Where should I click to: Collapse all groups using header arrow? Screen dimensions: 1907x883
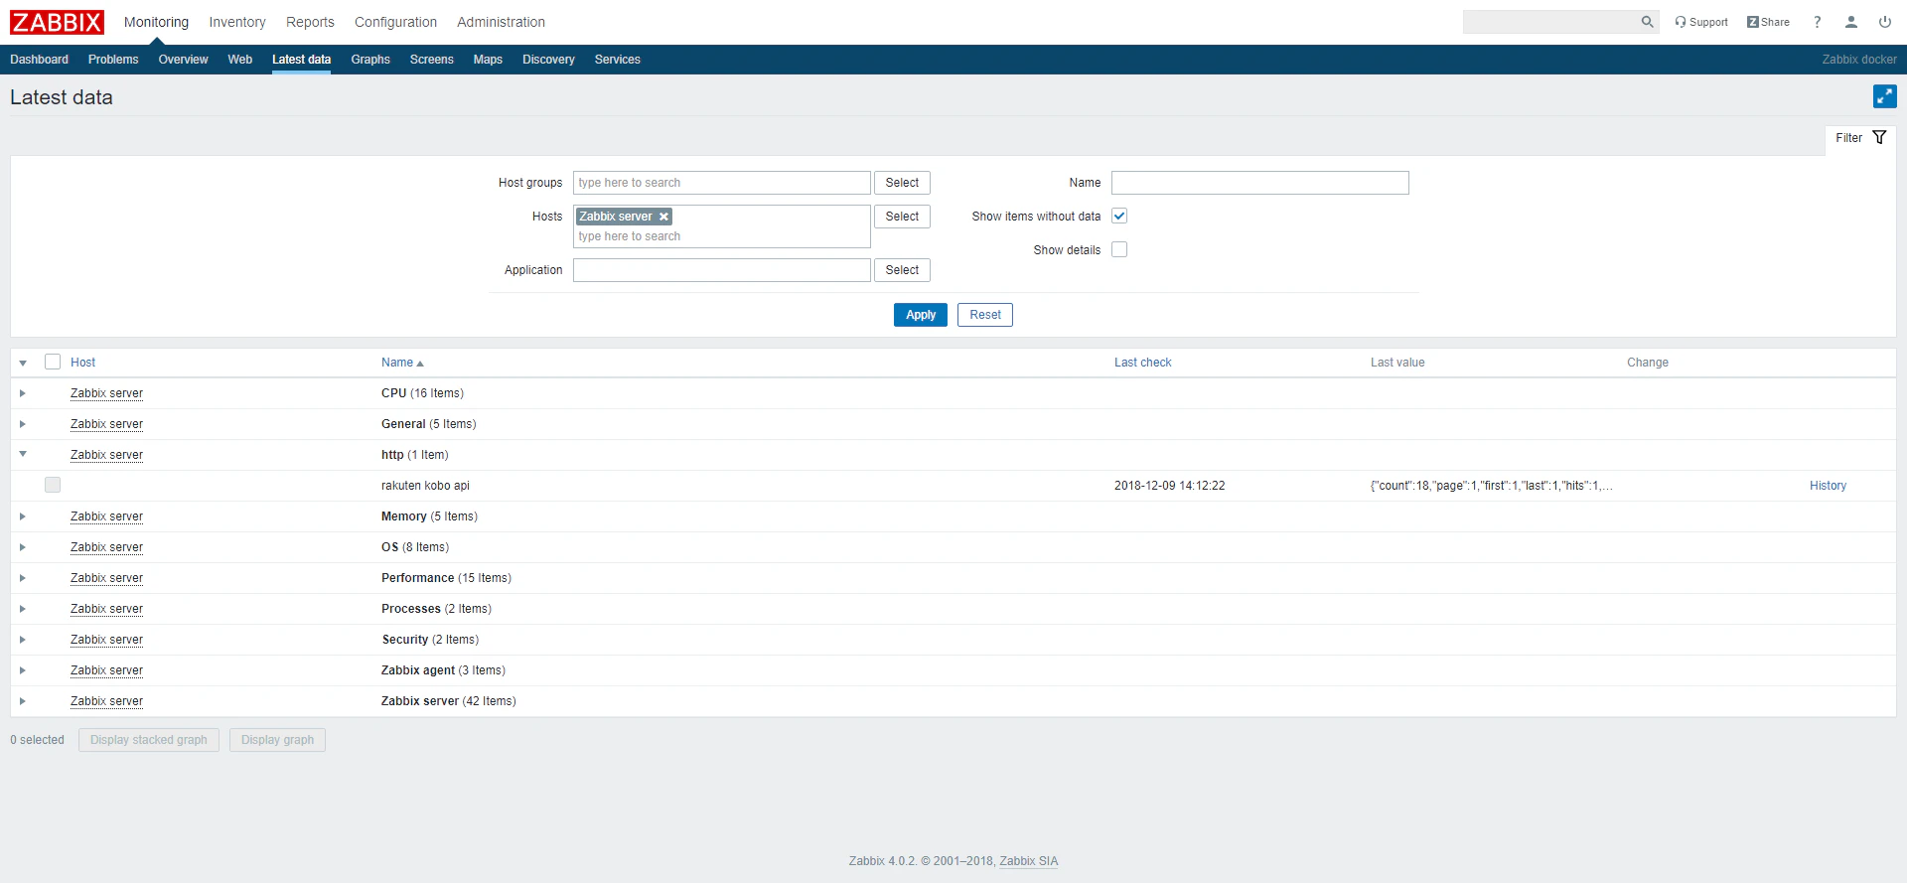point(23,363)
